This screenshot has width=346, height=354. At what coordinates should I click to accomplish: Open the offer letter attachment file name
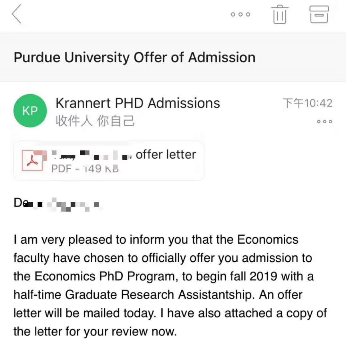click(166, 155)
